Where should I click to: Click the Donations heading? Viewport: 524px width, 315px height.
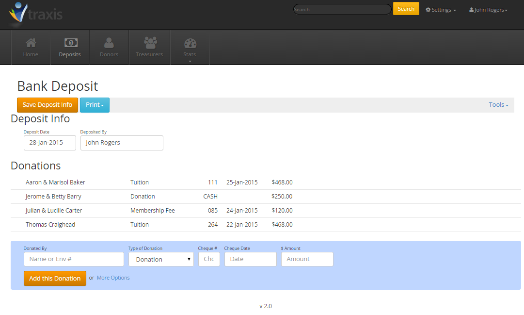pos(36,166)
